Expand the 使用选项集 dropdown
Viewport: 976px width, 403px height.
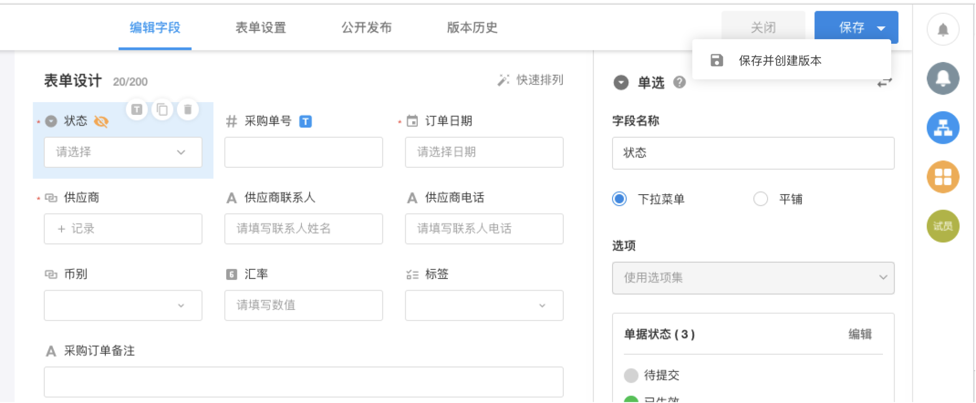pos(753,277)
